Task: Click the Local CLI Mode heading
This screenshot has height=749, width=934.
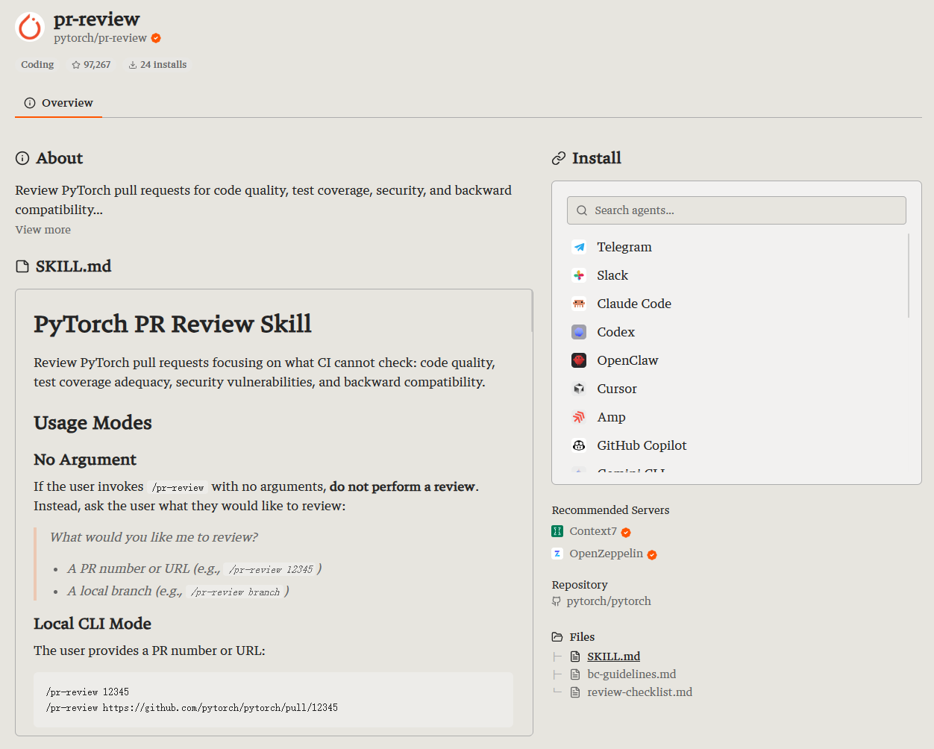Action: (93, 624)
